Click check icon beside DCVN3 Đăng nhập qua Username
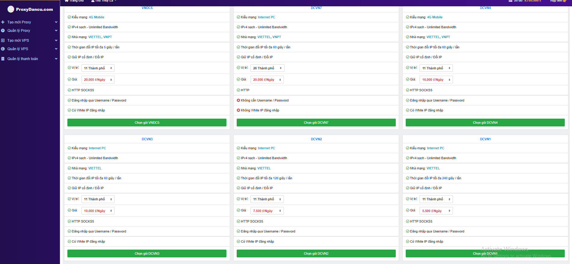Screen dimensions: 572x264 click(x=69, y=231)
